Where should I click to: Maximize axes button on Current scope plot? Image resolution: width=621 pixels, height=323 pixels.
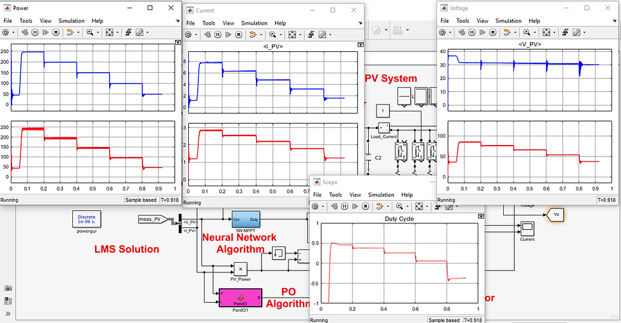click(x=361, y=45)
